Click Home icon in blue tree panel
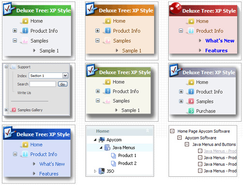 tap(25, 144)
